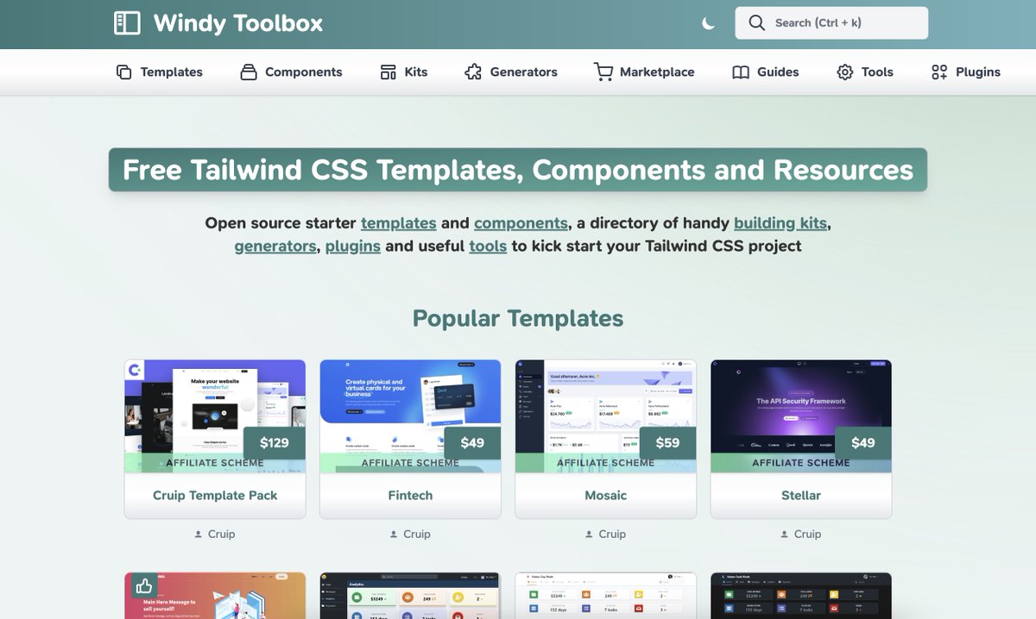The width and height of the screenshot is (1036, 619).
Task: Click the Kits nav icon
Action: (x=388, y=72)
